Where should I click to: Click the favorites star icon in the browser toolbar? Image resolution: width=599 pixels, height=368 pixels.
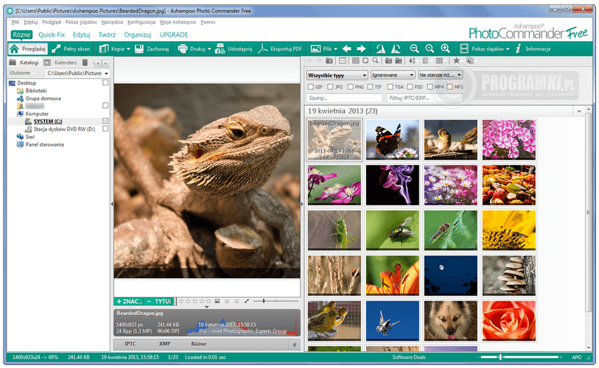click(456, 60)
